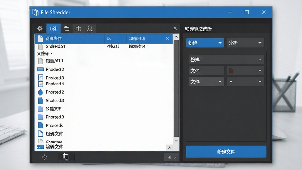
Task: Open the Phorted 3 folder icon
Action: tap(40, 117)
